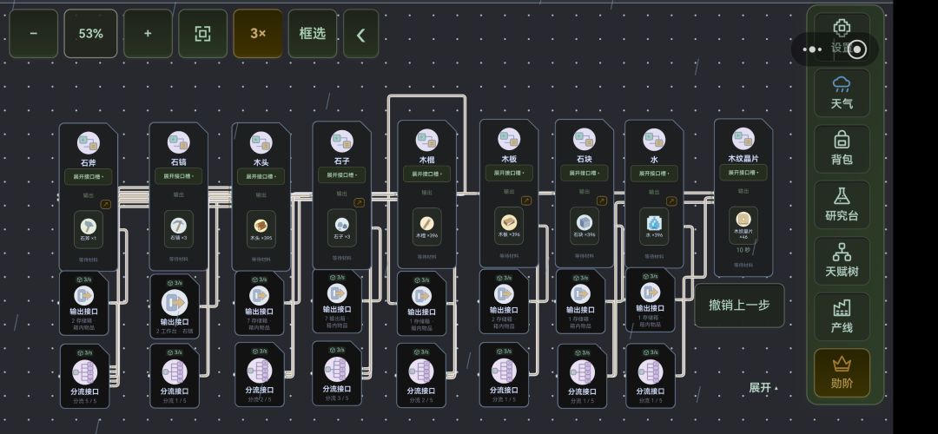Click the 输出接口 icon under 石斧

click(83, 295)
